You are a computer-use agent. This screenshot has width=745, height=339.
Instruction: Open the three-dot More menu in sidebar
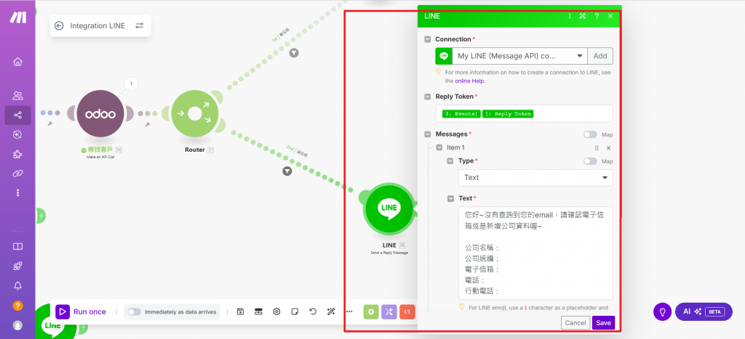tap(17, 192)
